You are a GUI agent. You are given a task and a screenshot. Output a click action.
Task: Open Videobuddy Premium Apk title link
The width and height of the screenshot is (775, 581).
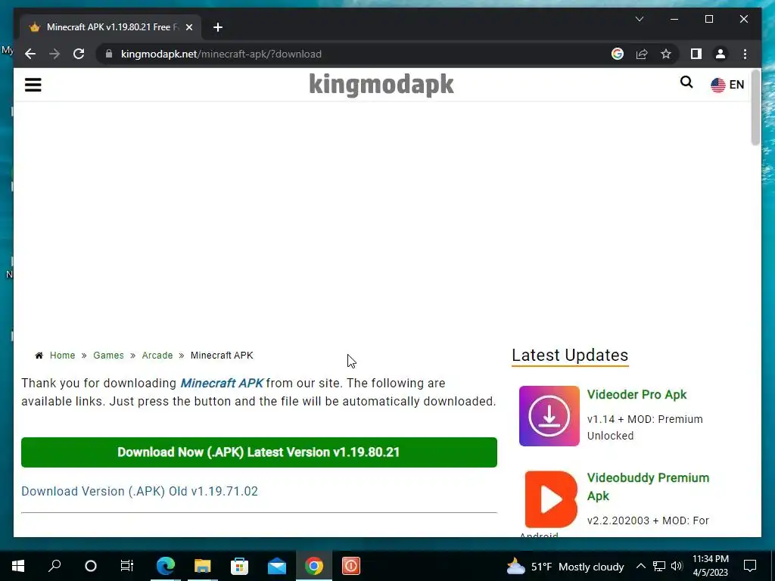pyautogui.click(x=648, y=486)
